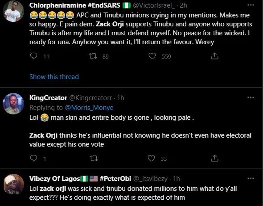
Task: Retweet the VictorIsrael_ tweet with 89 retweets
Action: pos(93,56)
